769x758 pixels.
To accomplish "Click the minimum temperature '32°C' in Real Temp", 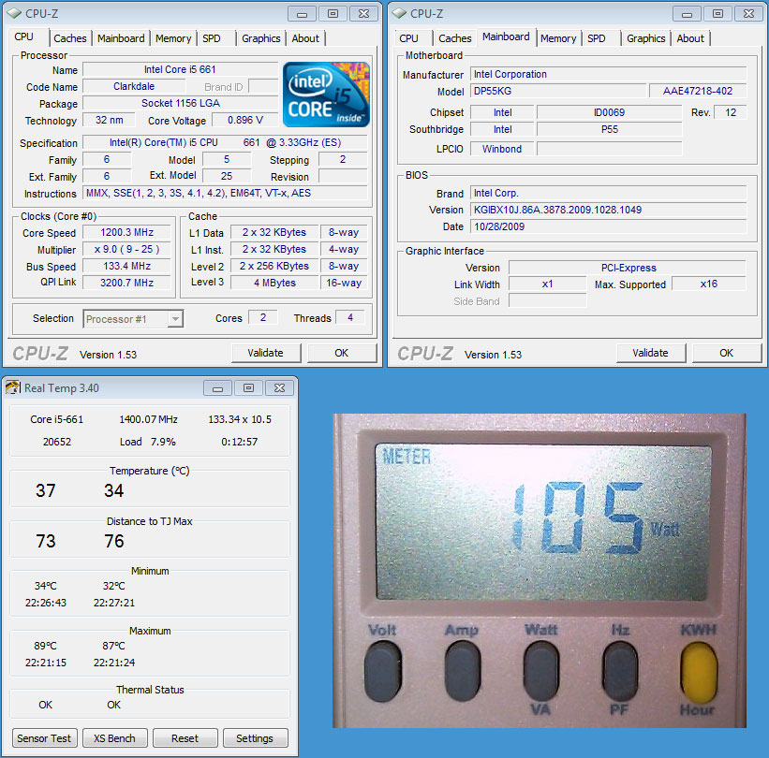I will [113, 586].
